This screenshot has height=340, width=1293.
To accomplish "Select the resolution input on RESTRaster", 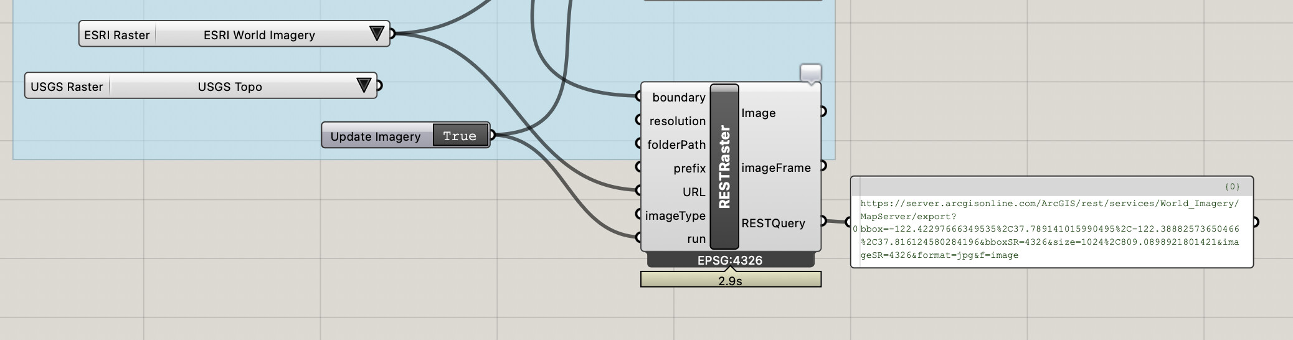I will (677, 121).
